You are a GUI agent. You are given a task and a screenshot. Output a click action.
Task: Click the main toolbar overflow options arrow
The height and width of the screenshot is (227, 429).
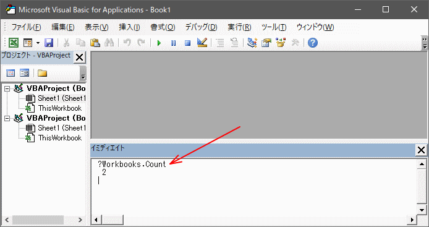(x=425, y=43)
